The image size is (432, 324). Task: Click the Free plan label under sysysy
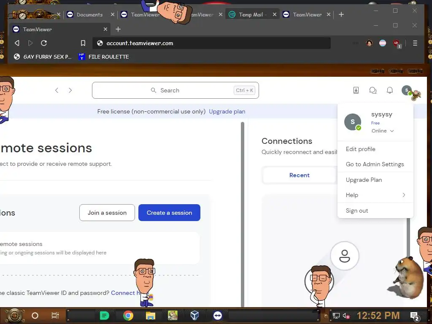(375, 123)
